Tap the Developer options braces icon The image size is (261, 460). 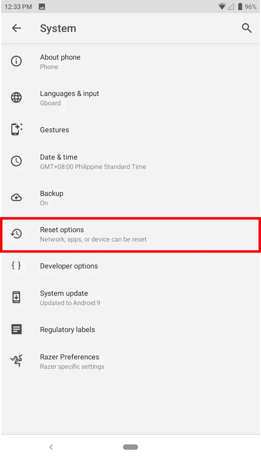pyautogui.click(x=16, y=266)
